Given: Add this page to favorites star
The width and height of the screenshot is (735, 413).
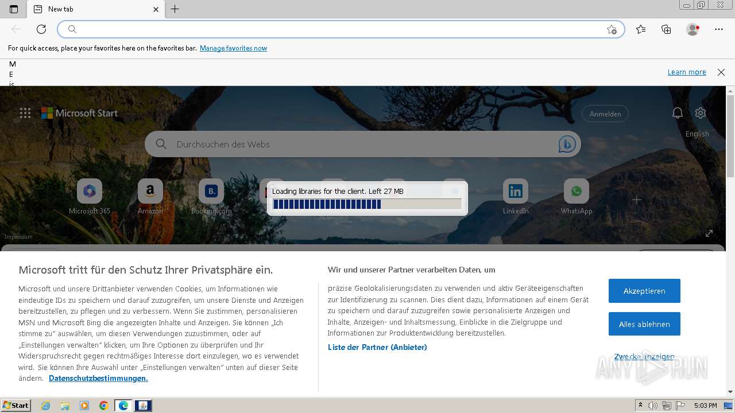Looking at the screenshot, I should (612, 29).
